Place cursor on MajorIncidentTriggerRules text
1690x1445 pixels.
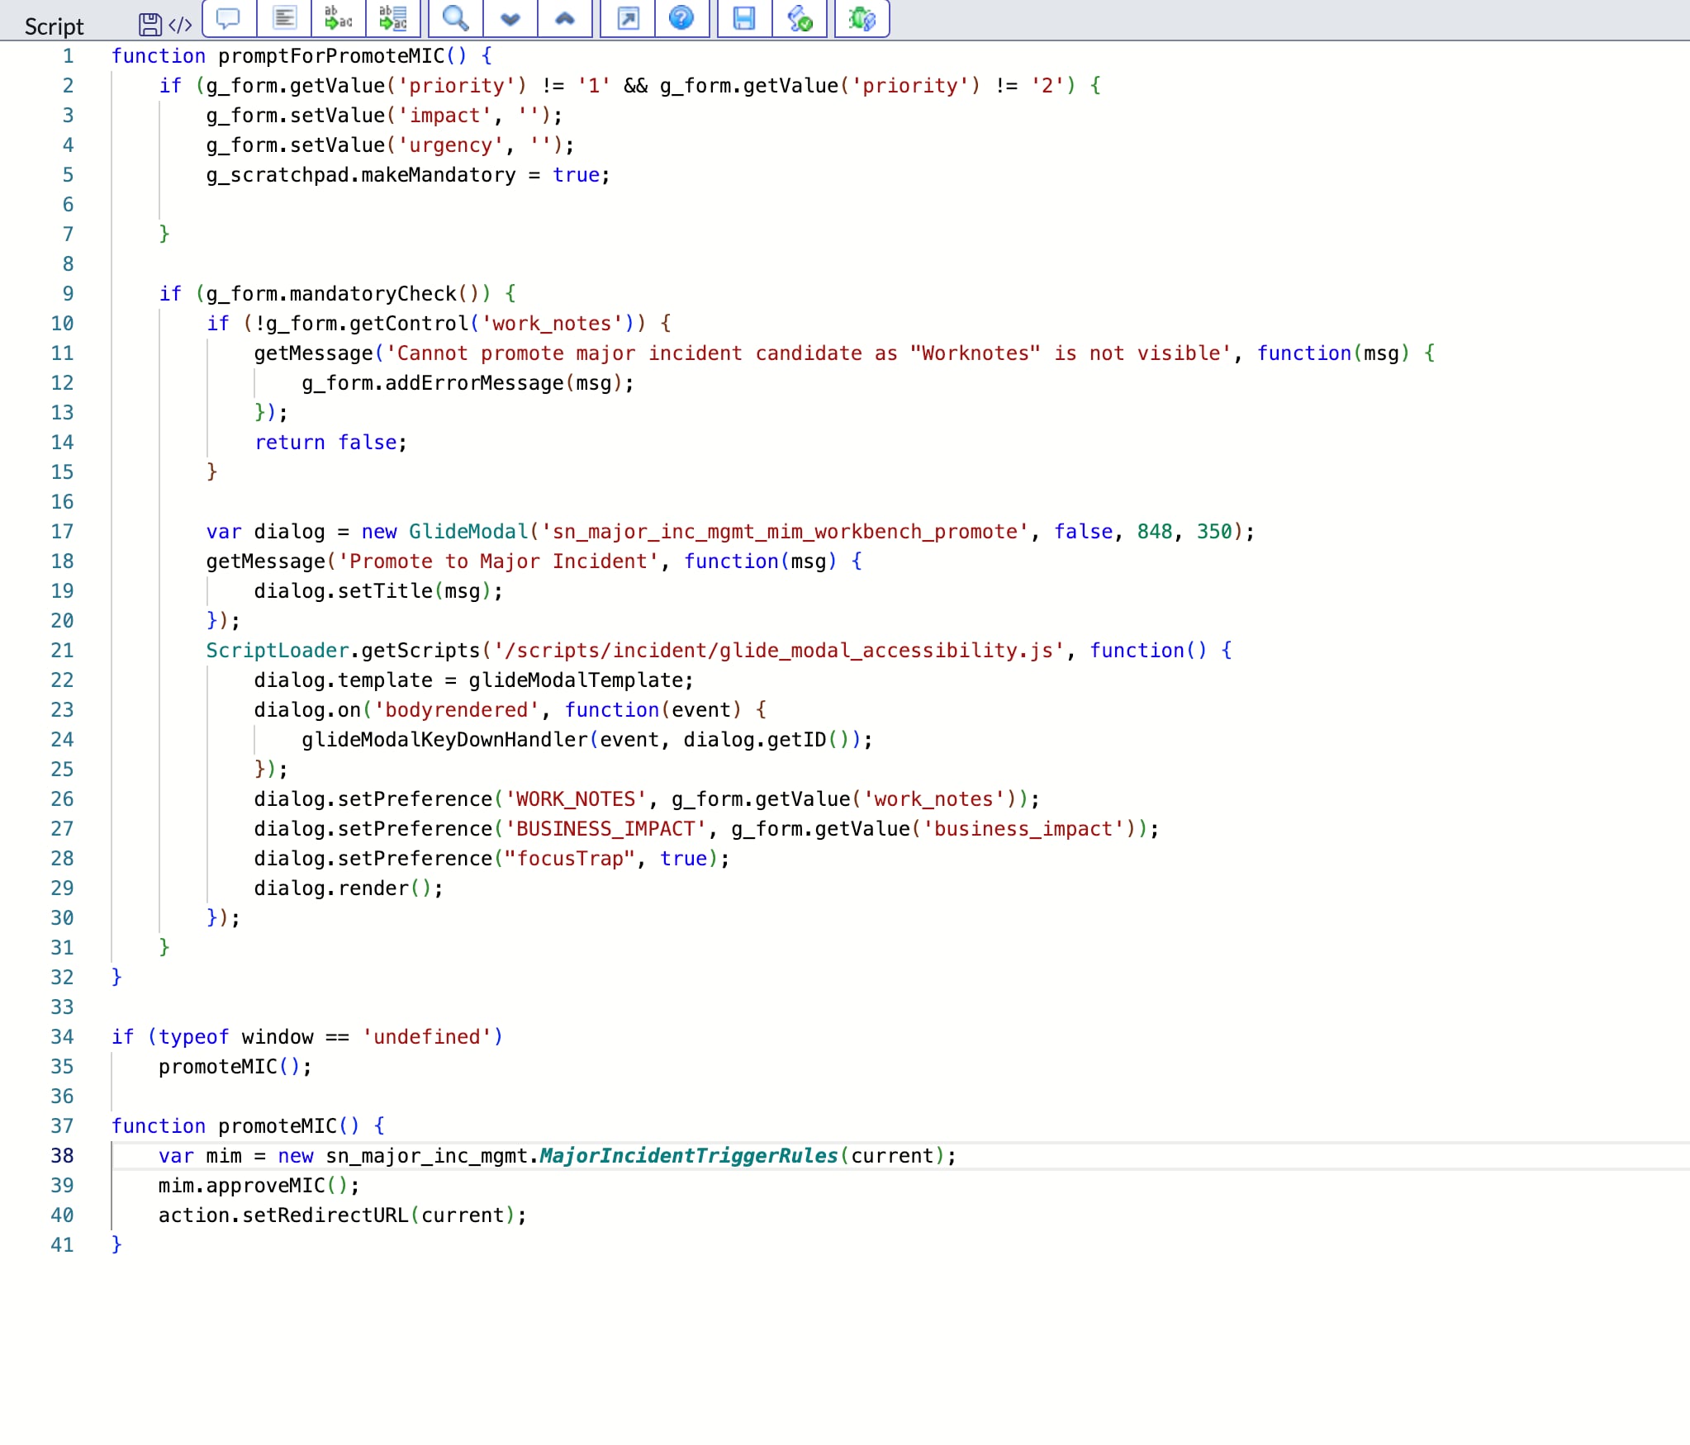(688, 1155)
